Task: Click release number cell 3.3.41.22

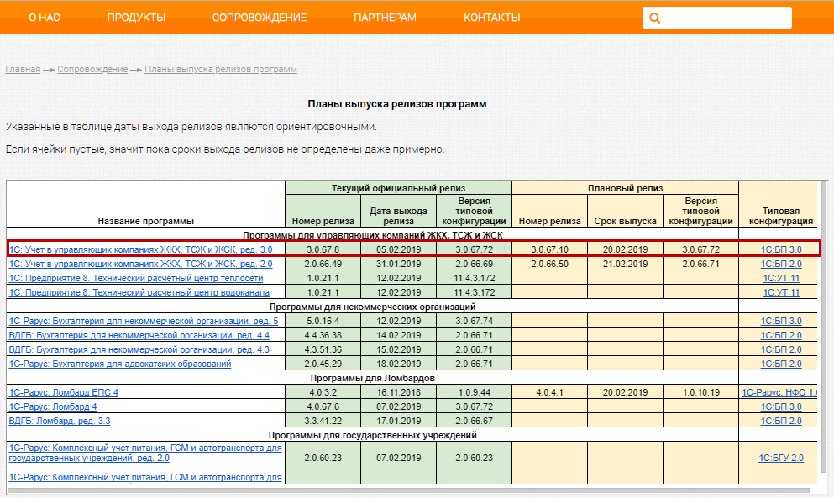Action: [x=323, y=422]
